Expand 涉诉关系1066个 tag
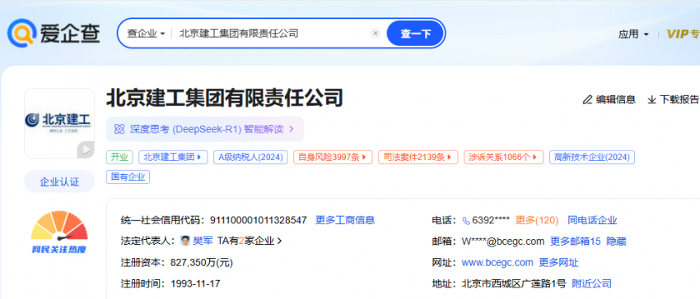This screenshot has height=299, width=700. pos(503,157)
